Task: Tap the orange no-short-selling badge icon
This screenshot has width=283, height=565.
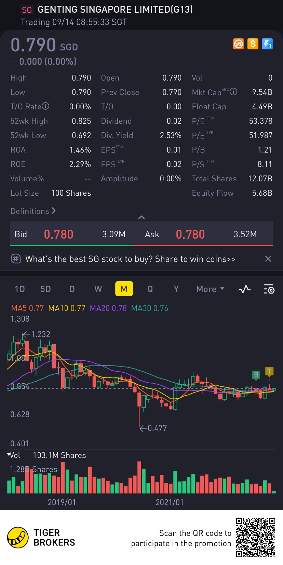Action: [239, 44]
